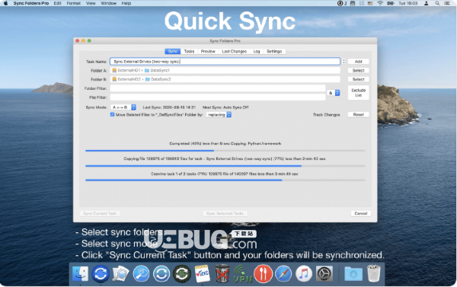Click the battery status icon
Screen dimensions: 457x287
tap(391, 3)
